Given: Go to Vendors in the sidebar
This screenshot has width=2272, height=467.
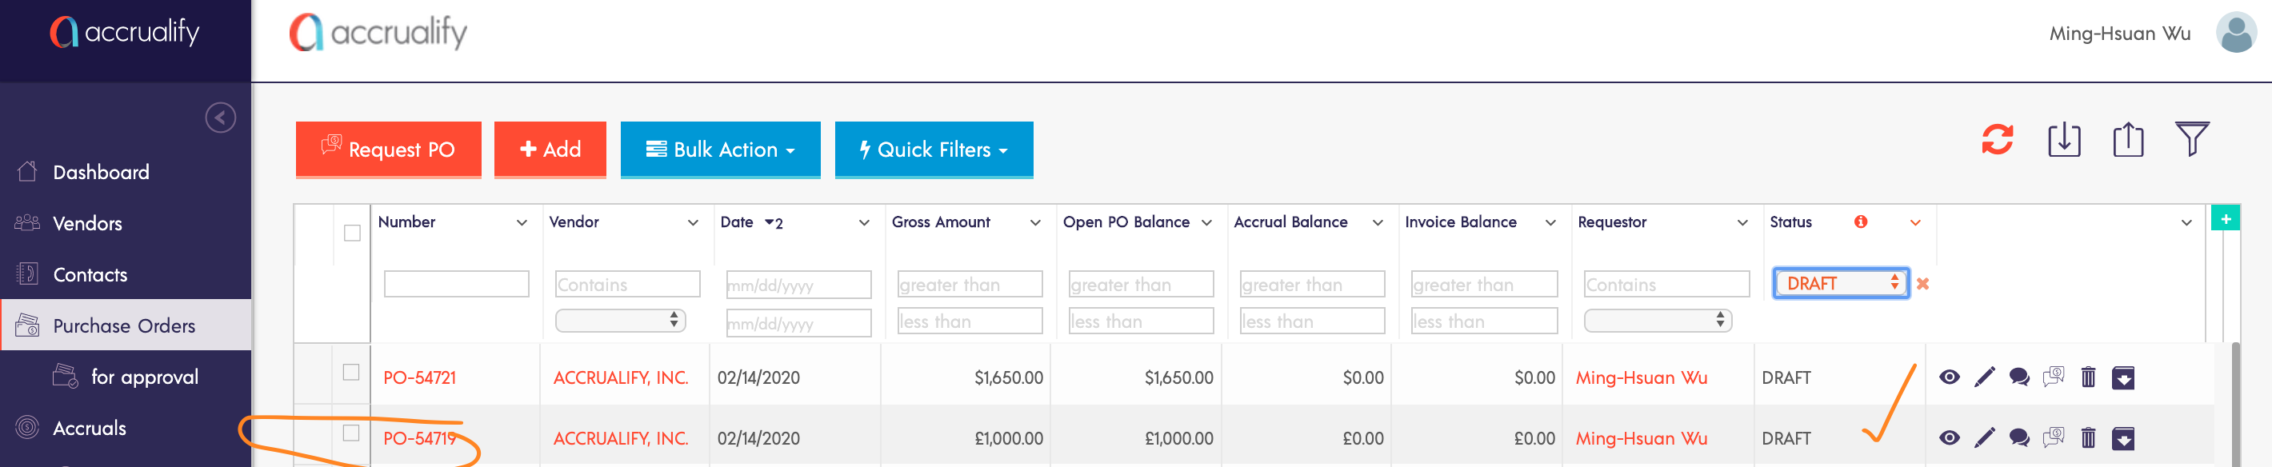Looking at the screenshot, I should coord(87,223).
